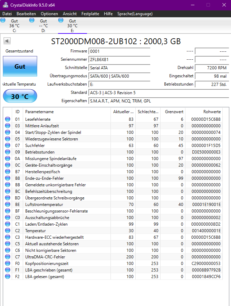The image size is (231, 306).
Task: Click the Übertragungsmodus field SATA/600
Action: click(119, 76)
